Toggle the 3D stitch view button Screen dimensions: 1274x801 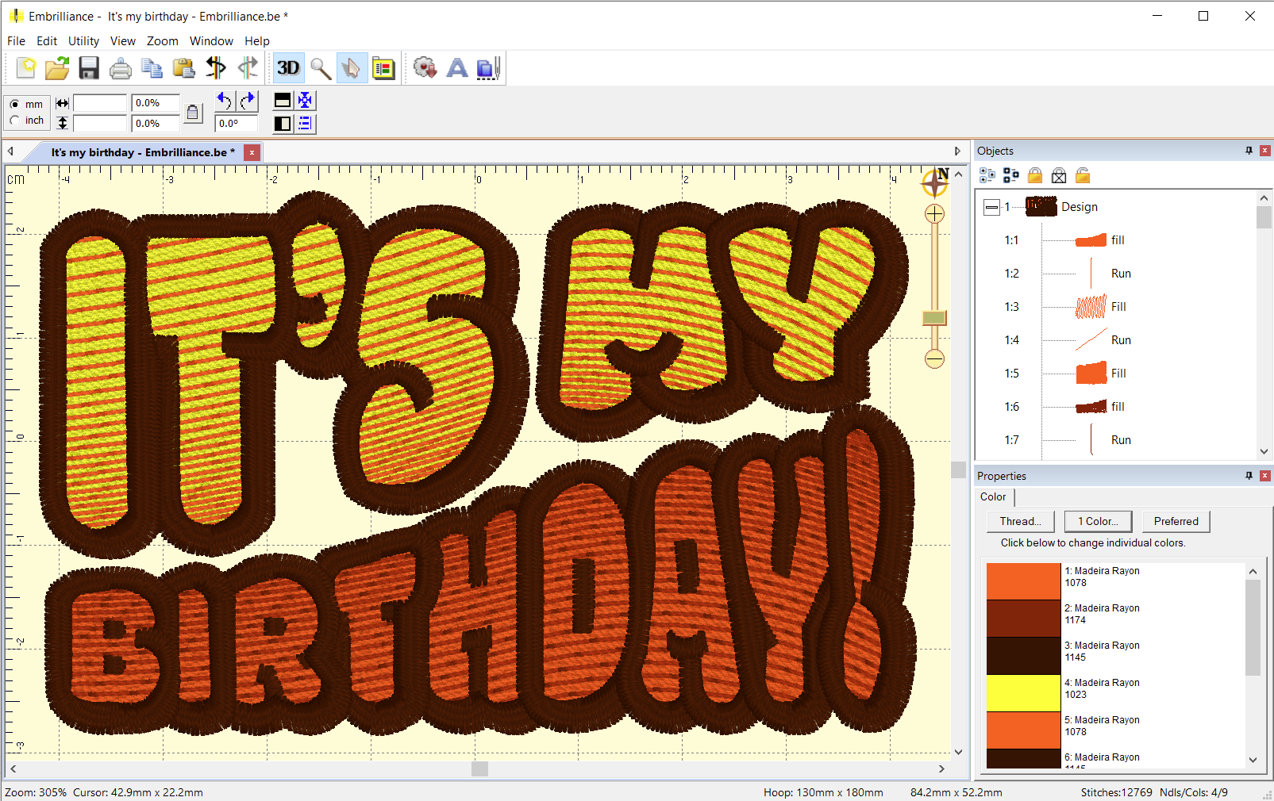[288, 68]
